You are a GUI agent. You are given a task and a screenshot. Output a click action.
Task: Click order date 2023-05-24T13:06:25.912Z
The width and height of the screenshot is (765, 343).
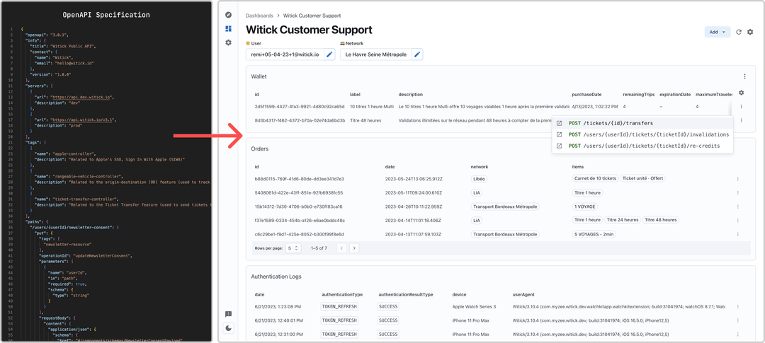click(413, 179)
